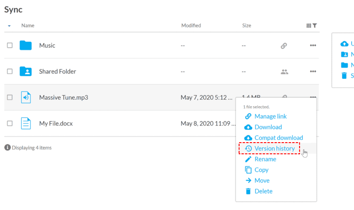Sort files by the Modified column header
The image size is (354, 210).
[191, 26]
